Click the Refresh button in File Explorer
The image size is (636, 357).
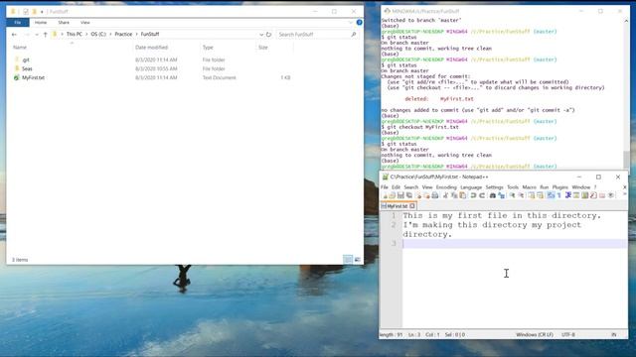(x=268, y=35)
